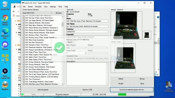Open the Kernel menu
This screenshot has height=98, width=175.
30,7
